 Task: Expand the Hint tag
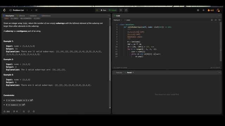37,18
